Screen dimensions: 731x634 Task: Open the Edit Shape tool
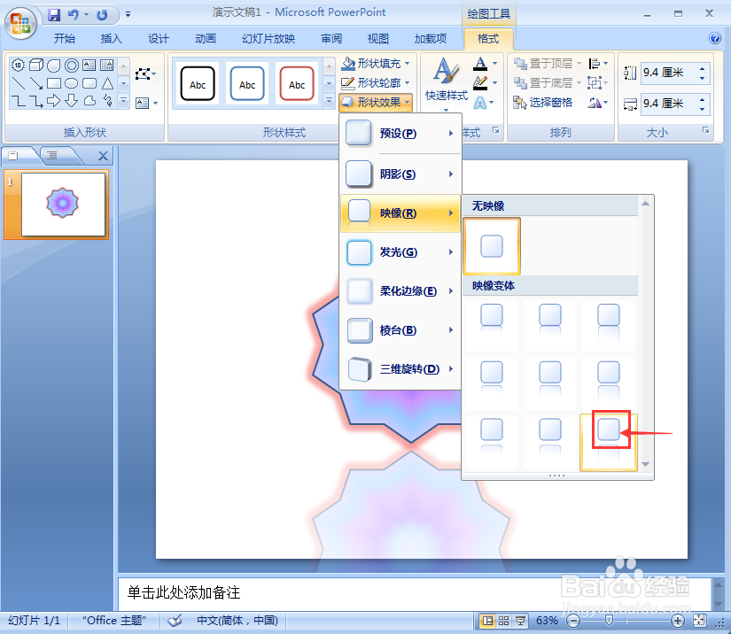(x=145, y=74)
